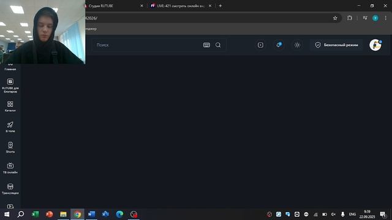Bookmark this page with star icon
The image size is (392, 220).
[335, 18]
